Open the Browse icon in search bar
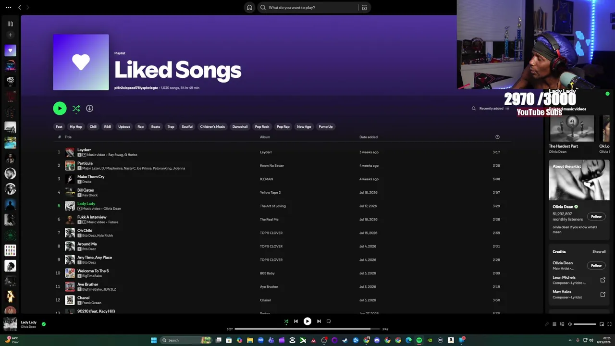 (364, 7)
